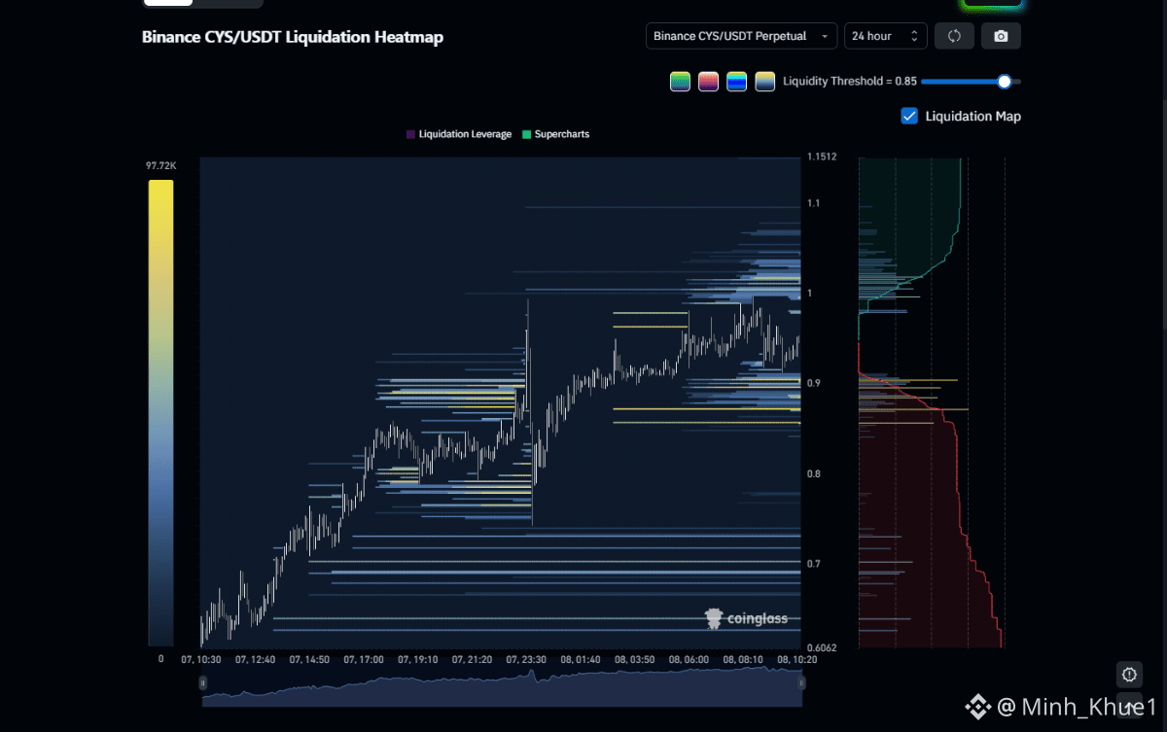Click the left handle of the chart range navigator
The image size is (1167, 732).
point(203,683)
